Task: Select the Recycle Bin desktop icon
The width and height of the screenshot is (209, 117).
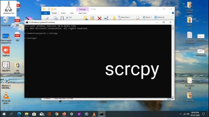Action: [x=6, y=21]
